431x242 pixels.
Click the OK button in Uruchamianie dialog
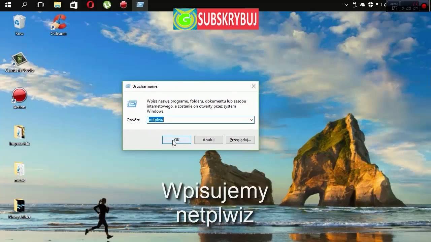click(177, 140)
